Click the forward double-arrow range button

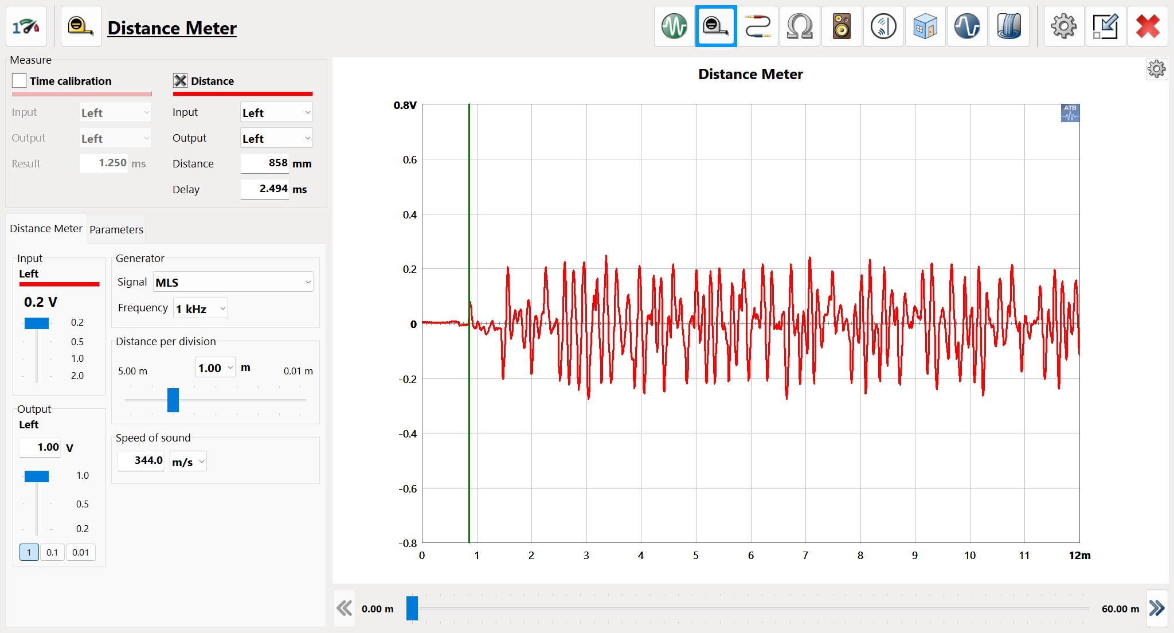pyautogui.click(x=1157, y=608)
